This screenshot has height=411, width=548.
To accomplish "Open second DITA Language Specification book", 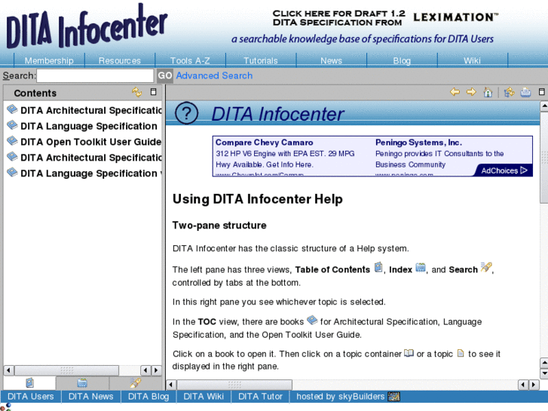I will coord(91,173).
